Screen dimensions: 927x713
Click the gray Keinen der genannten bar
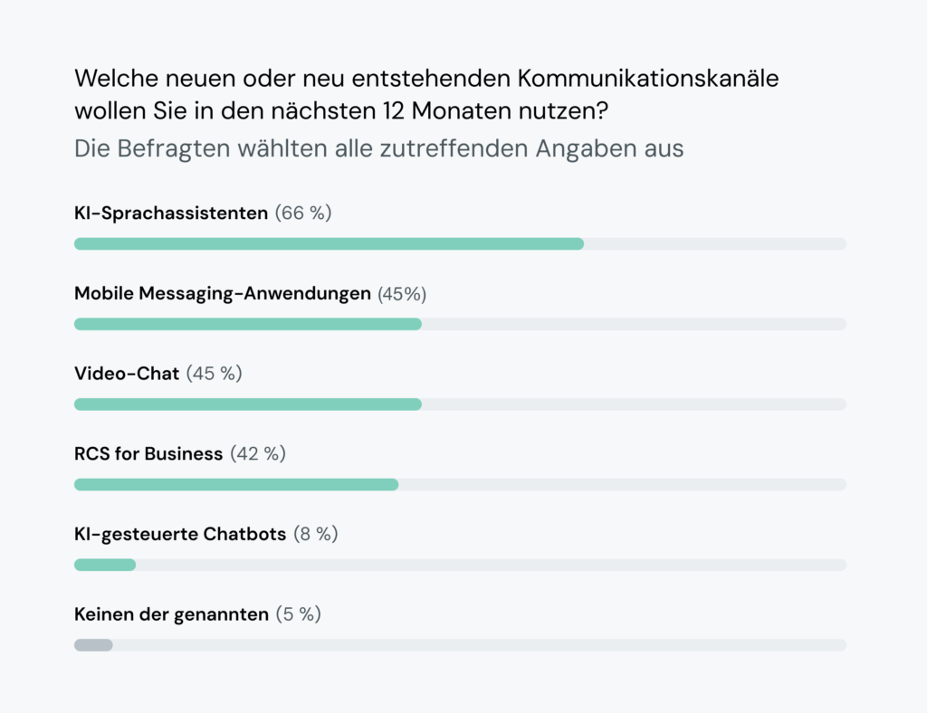pyautogui.click(x=93, y=645)
